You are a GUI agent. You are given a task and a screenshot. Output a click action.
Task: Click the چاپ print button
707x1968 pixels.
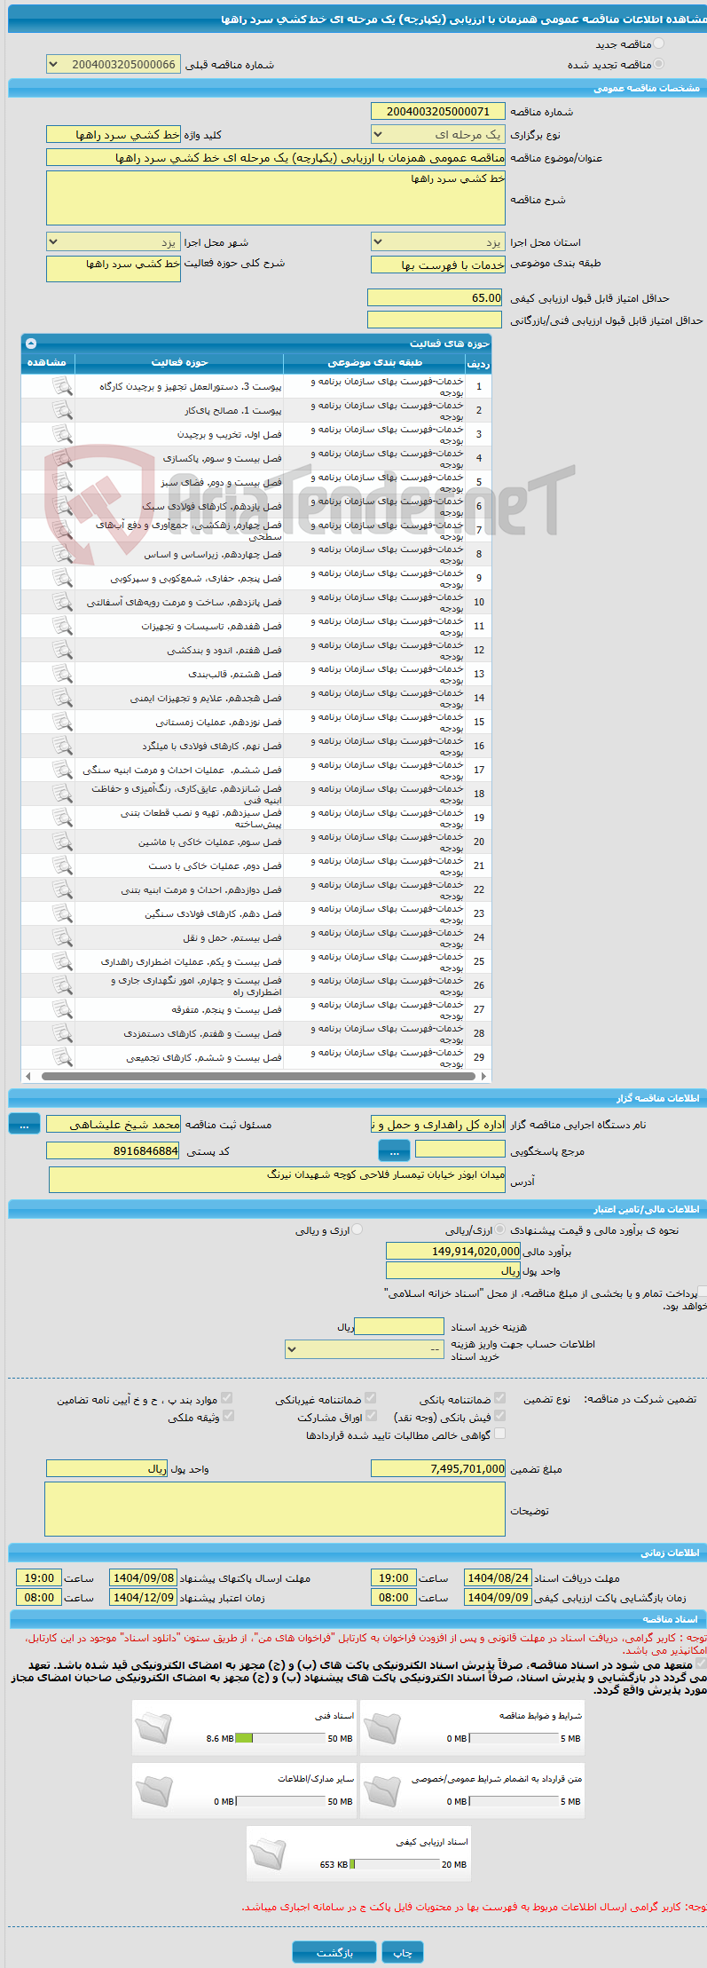pos(403,1952)
